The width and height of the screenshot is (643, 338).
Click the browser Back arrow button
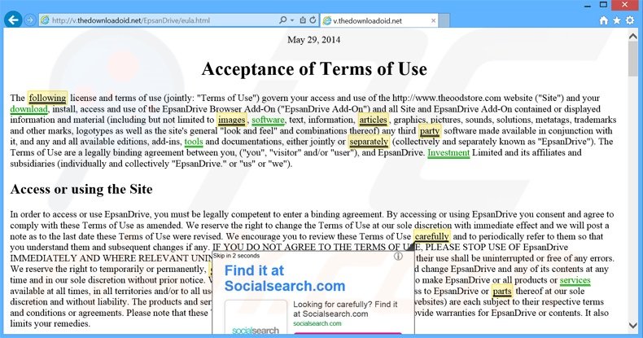point(11,19)
